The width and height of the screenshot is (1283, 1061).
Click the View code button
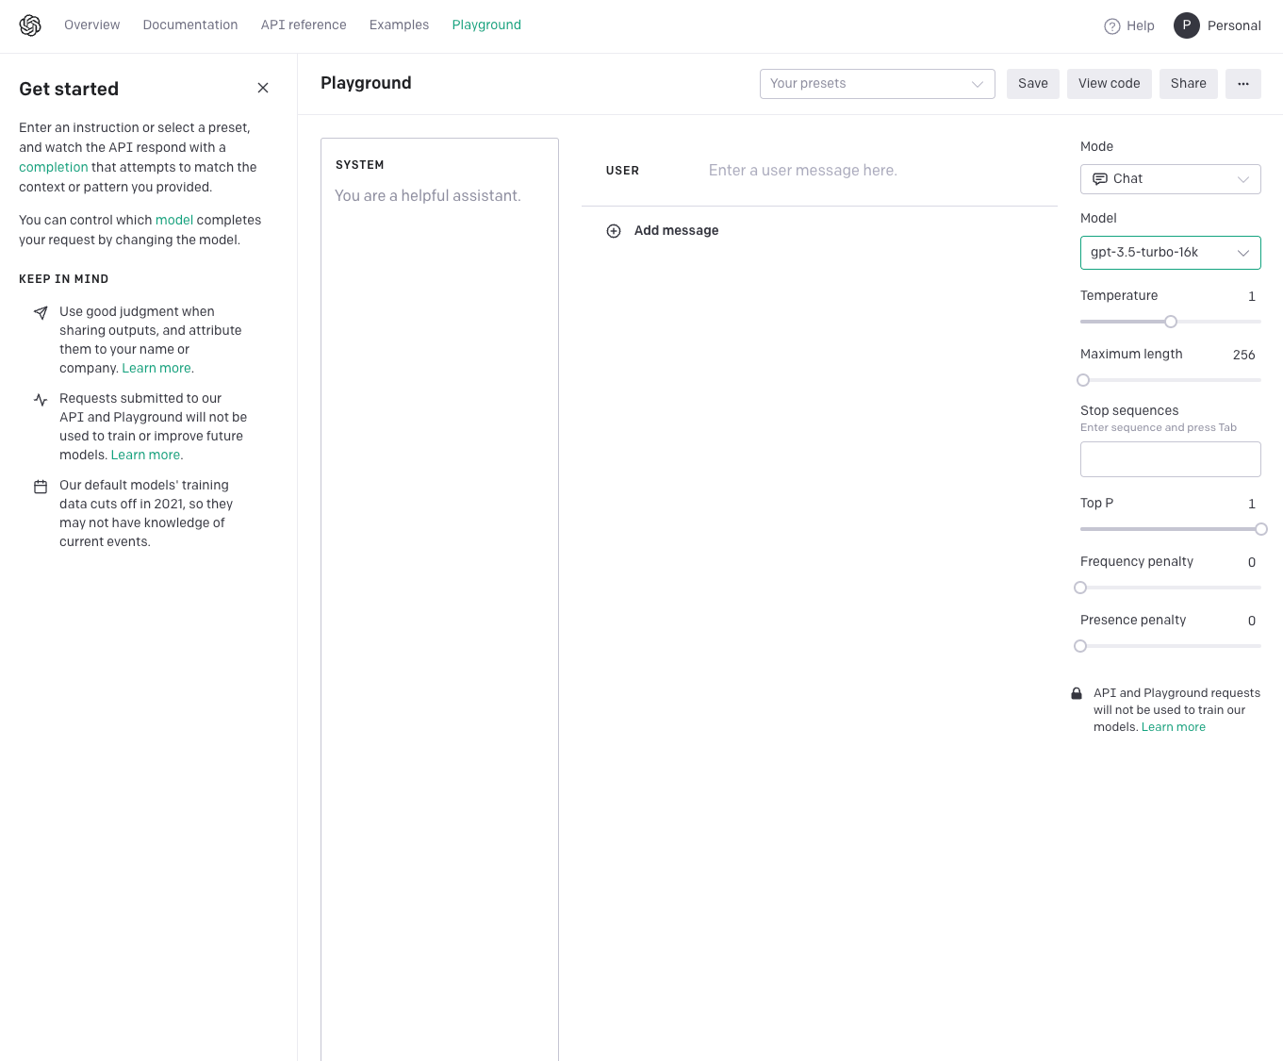1110,84
